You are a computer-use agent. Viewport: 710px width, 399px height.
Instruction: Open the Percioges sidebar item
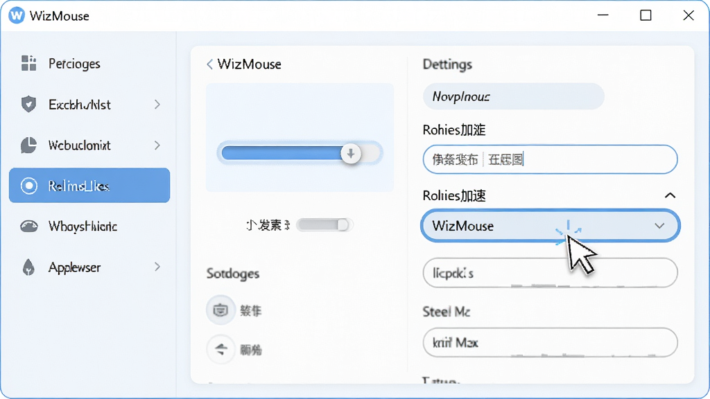point(89,64)
